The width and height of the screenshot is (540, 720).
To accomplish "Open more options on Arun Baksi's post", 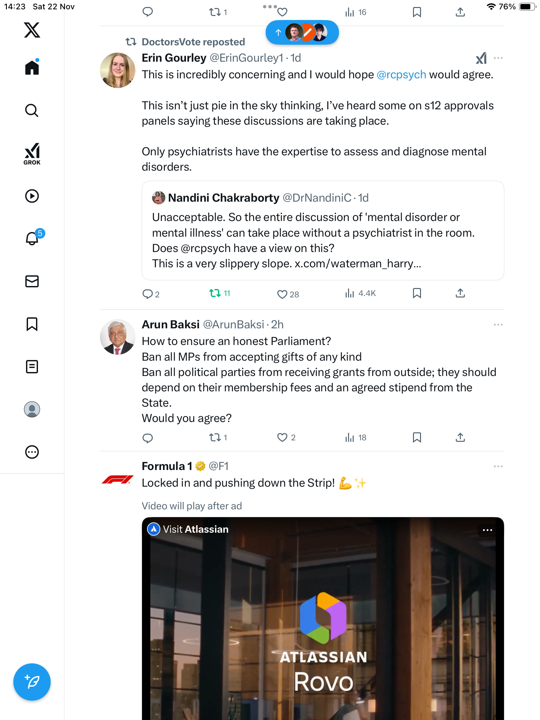I will [x=498, y=325].
